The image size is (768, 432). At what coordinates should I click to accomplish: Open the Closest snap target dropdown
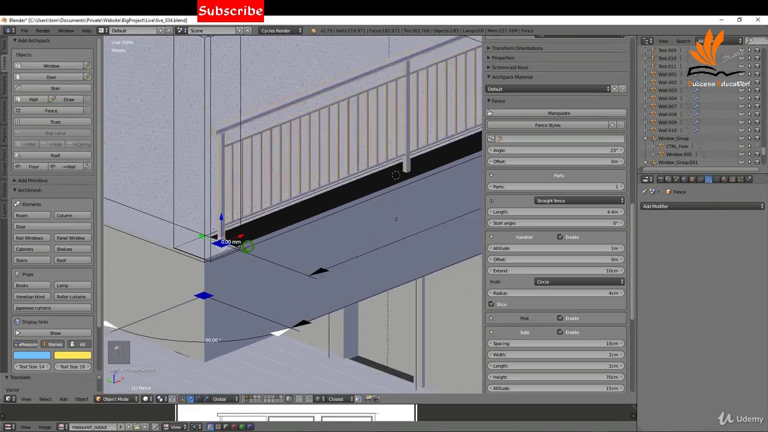[x=340, y=399]
